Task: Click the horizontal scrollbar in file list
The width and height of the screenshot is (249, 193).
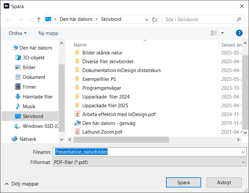Action: 121,140
